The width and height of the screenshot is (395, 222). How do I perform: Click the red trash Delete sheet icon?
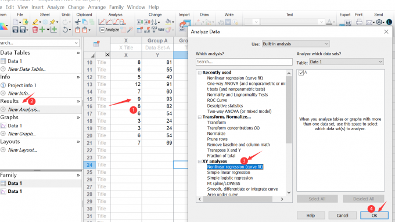(35, 30)
